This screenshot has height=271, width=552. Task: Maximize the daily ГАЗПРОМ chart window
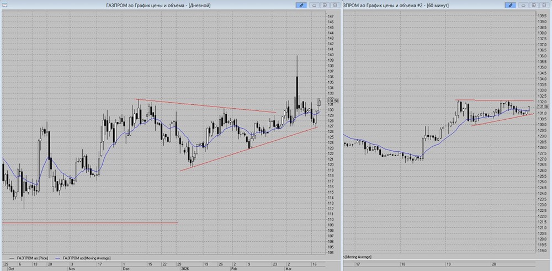325,5
